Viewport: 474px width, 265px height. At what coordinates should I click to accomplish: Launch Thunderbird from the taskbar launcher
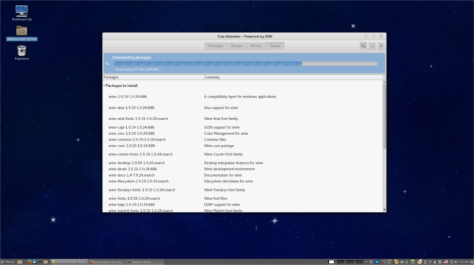(x=35, y=261)
